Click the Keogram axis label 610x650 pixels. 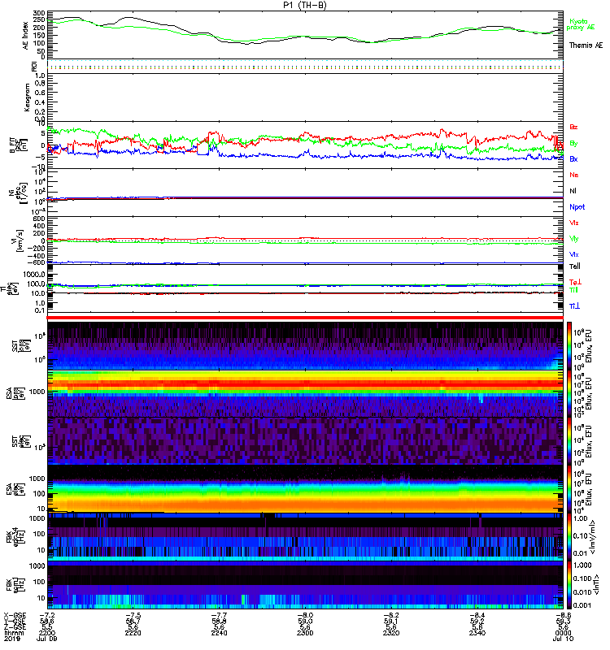coord(27,97)
